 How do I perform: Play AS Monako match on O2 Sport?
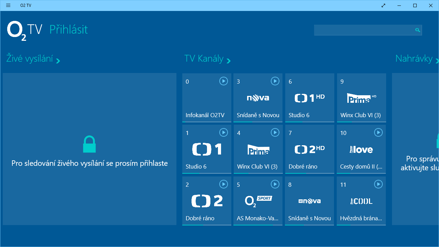275,184
